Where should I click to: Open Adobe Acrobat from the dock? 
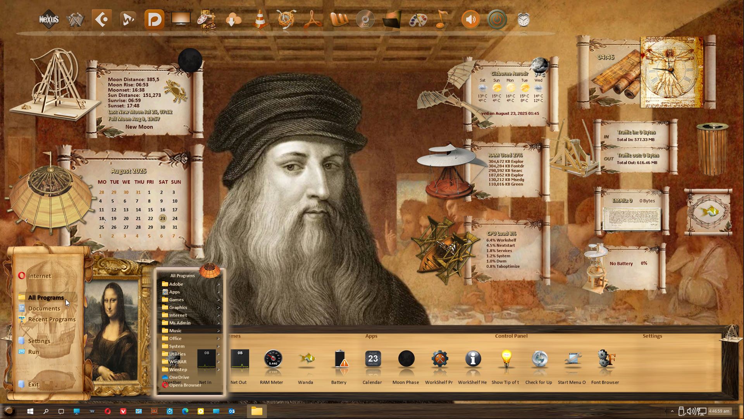tap(312, 19)
